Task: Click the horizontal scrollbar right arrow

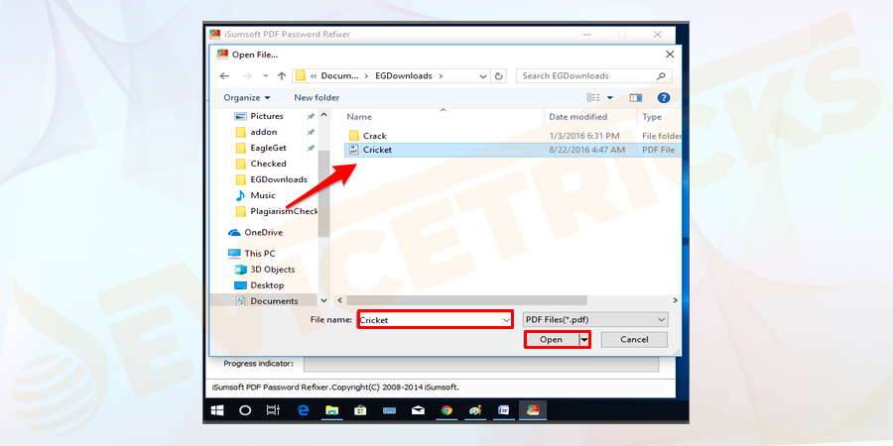Action: 676,300
